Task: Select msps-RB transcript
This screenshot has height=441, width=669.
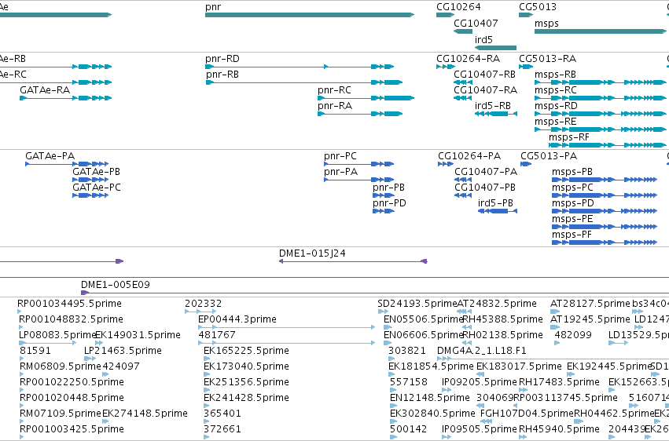Action: (x=601, y=82)
